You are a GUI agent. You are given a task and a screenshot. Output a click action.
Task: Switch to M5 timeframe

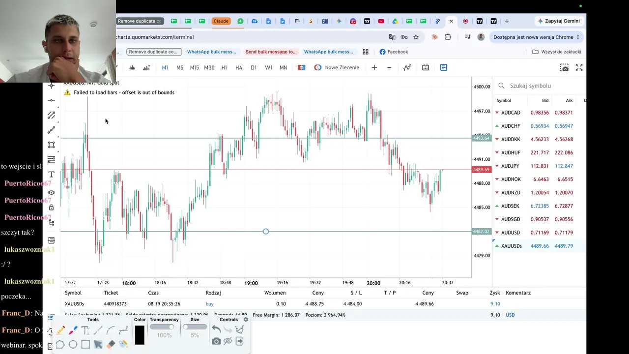(180, 67)
